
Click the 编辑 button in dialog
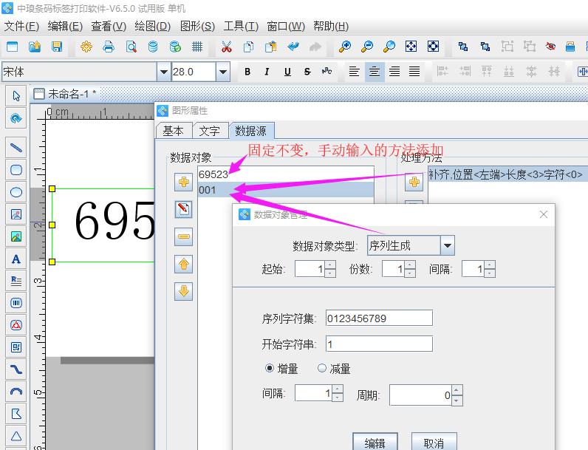(x=375, y=443)
